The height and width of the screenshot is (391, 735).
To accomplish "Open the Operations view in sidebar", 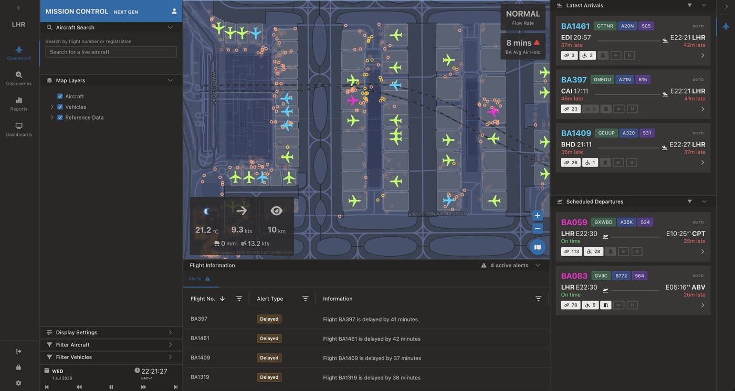I will pyautogui.click(x=19, y=53).
